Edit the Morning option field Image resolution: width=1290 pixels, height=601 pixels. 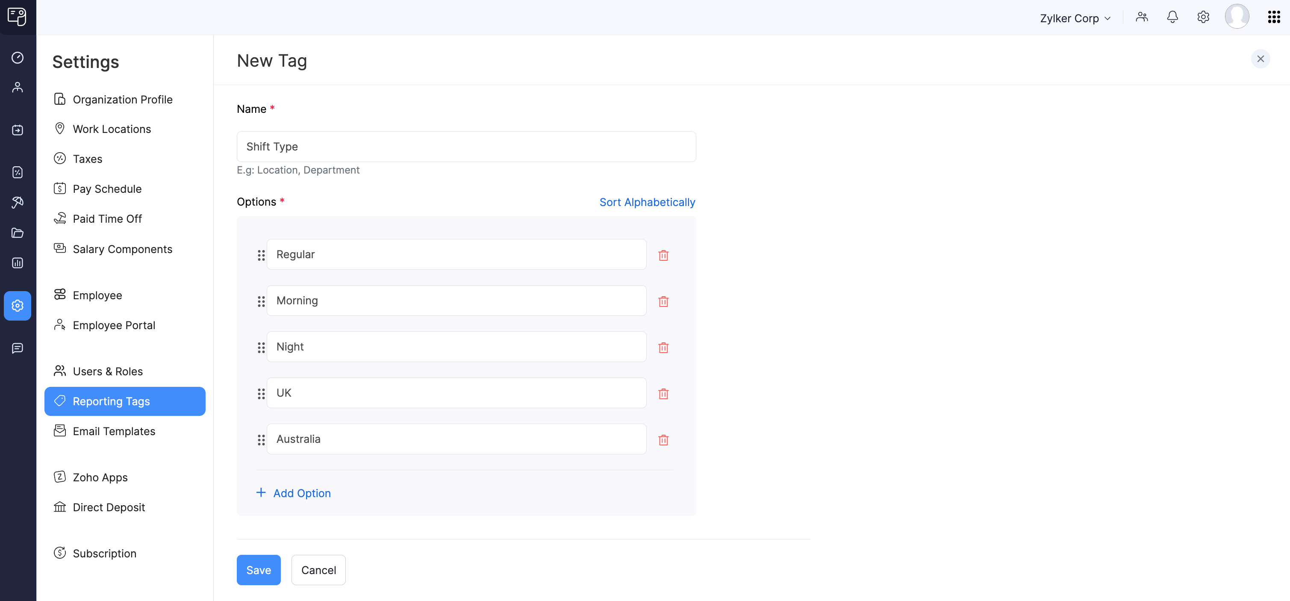pos(457,300)
